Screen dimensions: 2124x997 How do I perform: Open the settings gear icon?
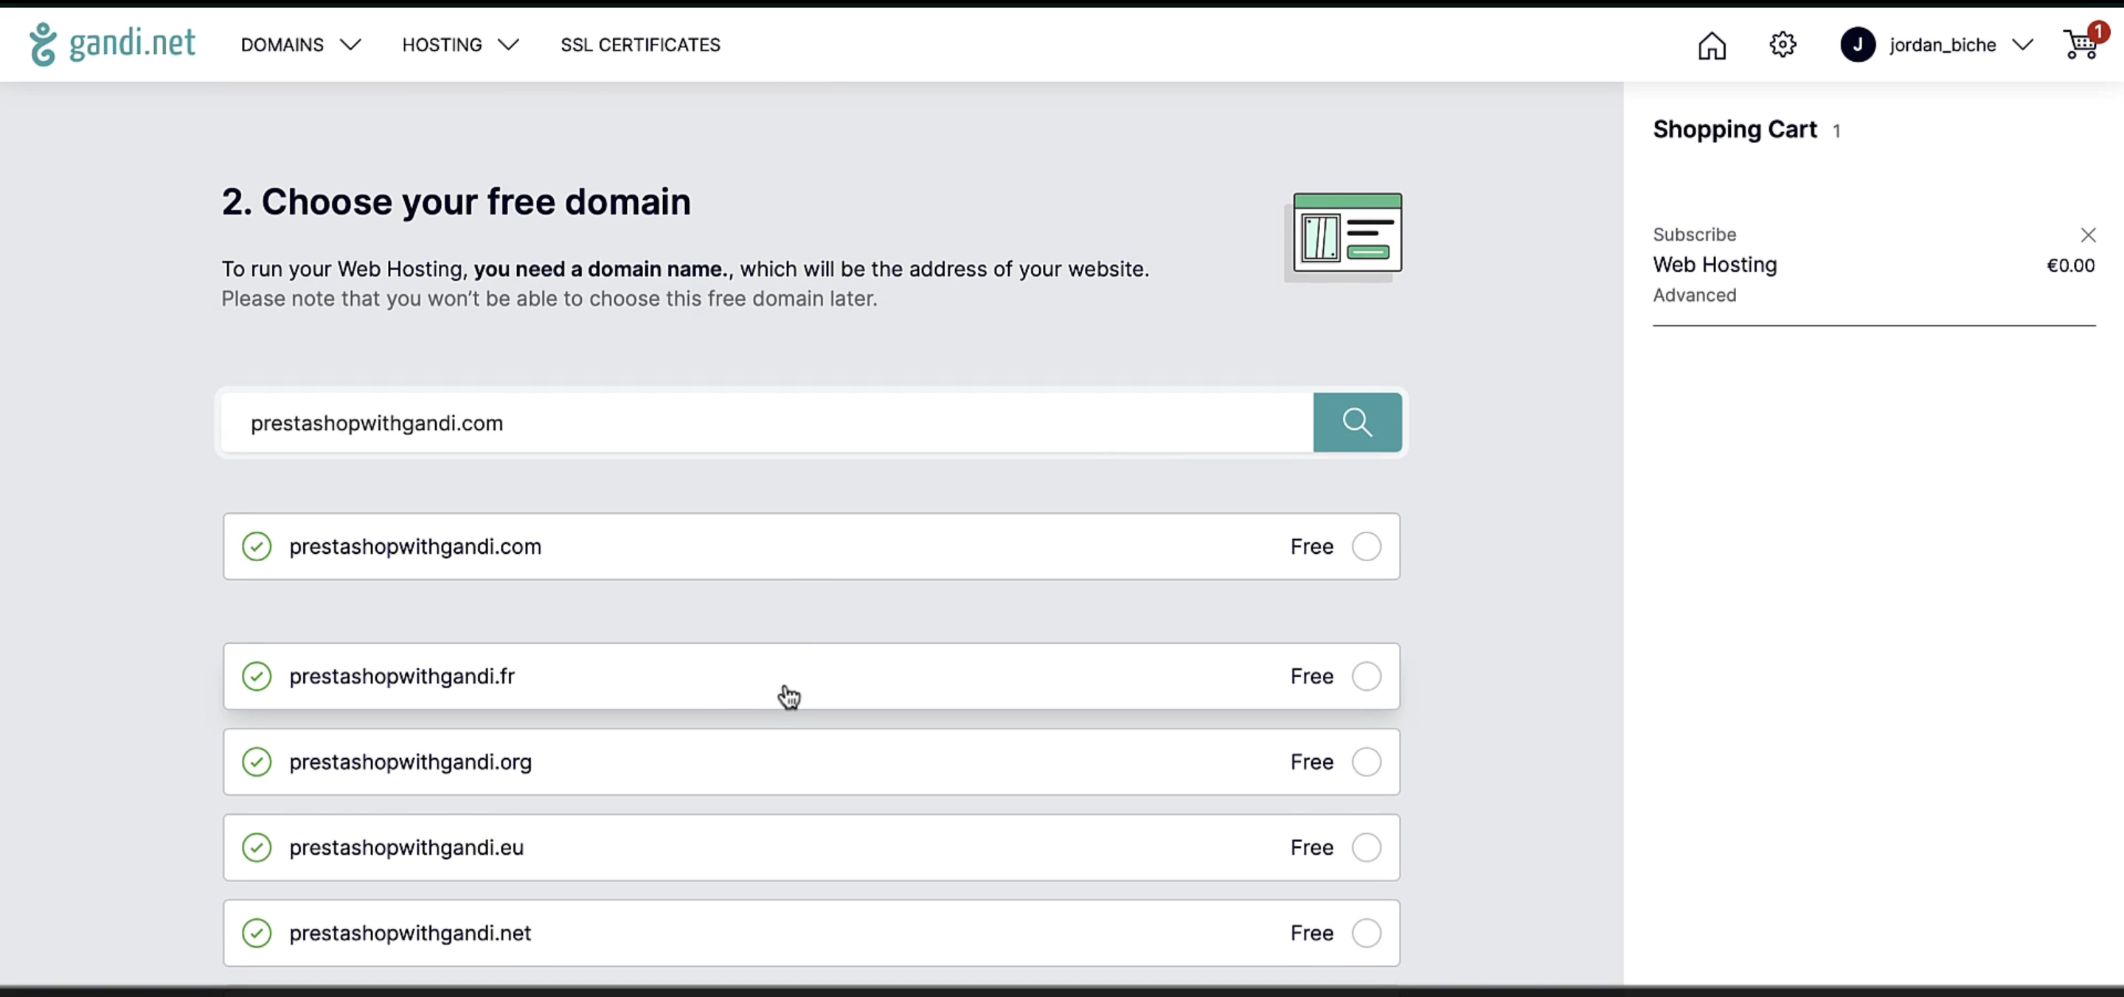1783,44
